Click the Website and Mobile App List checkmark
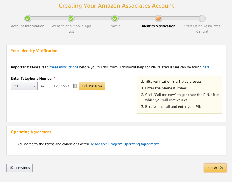Image resolution: width=232 pixels, height=182 pixels. 71,18
